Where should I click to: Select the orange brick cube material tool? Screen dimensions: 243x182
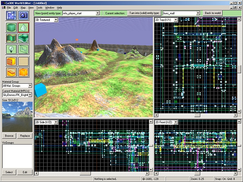(11, 61)
